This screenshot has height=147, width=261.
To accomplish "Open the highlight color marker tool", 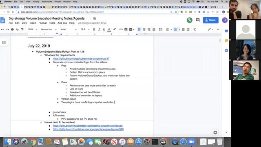I will (114, 29).
